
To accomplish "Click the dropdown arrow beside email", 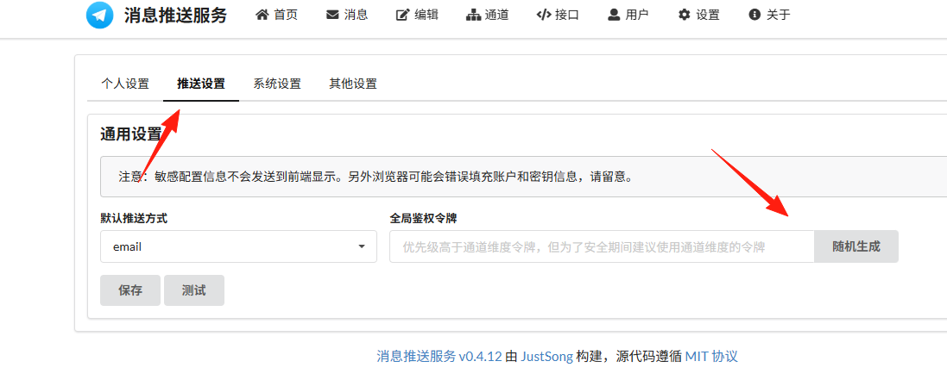I will (x=362, y=246).
